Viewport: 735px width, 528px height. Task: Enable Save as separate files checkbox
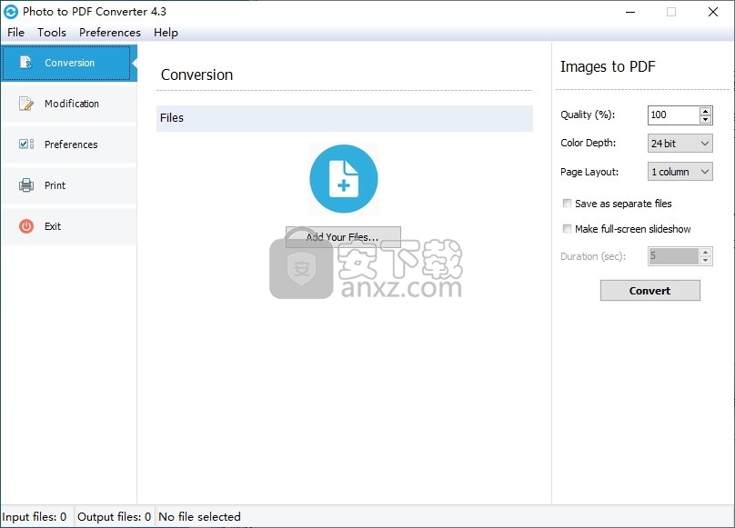568,204
